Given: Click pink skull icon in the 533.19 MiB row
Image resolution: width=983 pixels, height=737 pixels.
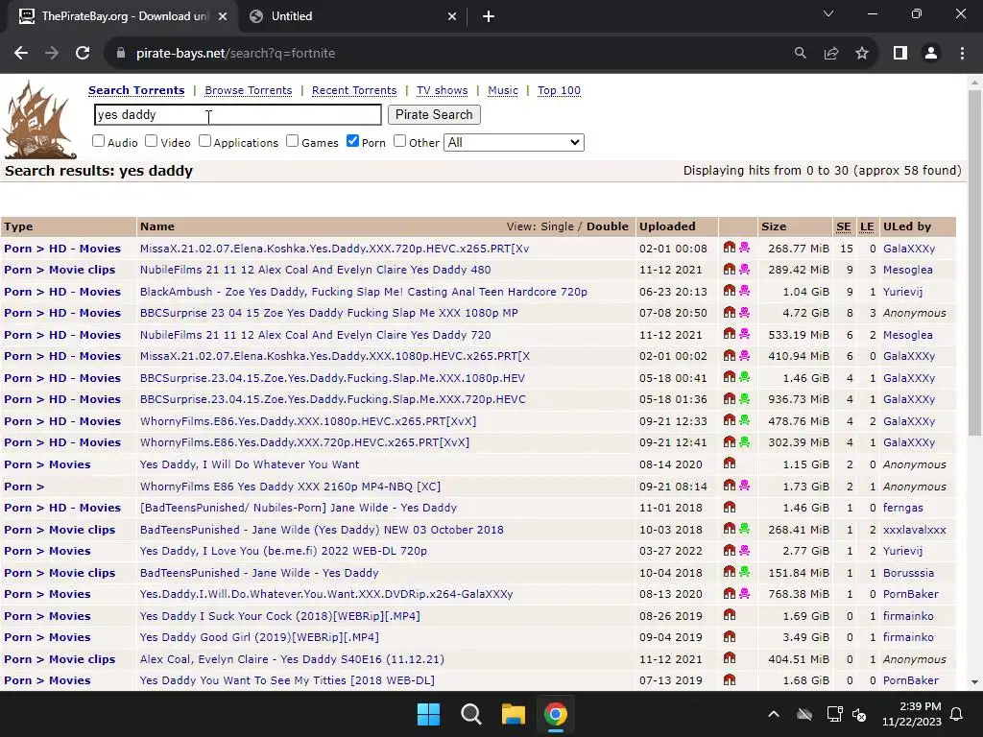Looking at the screenshot, I should coord(744,334).
